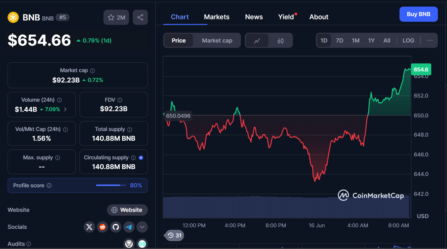Open the official Website button

pyautogui.click(x=127, y=210)
